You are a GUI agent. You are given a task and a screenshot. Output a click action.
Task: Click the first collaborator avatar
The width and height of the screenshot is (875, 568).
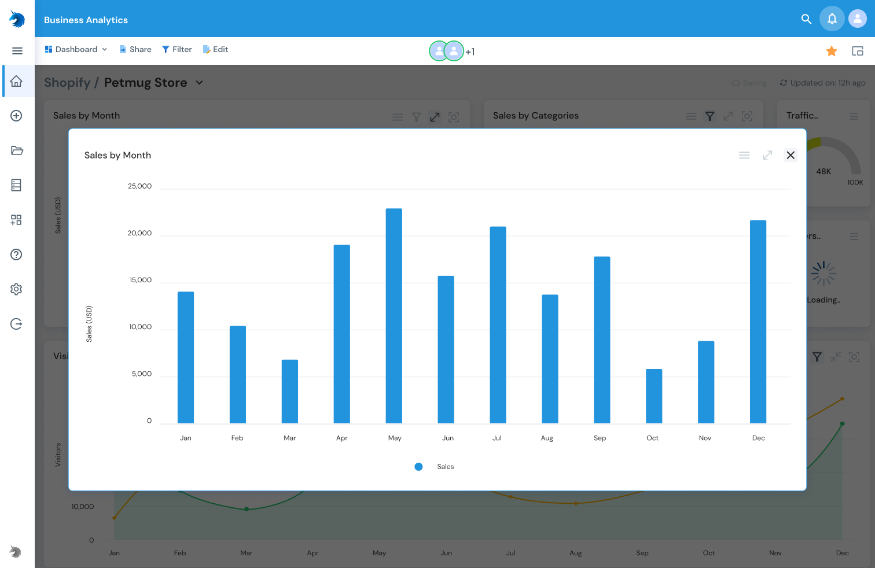(439, 51)
